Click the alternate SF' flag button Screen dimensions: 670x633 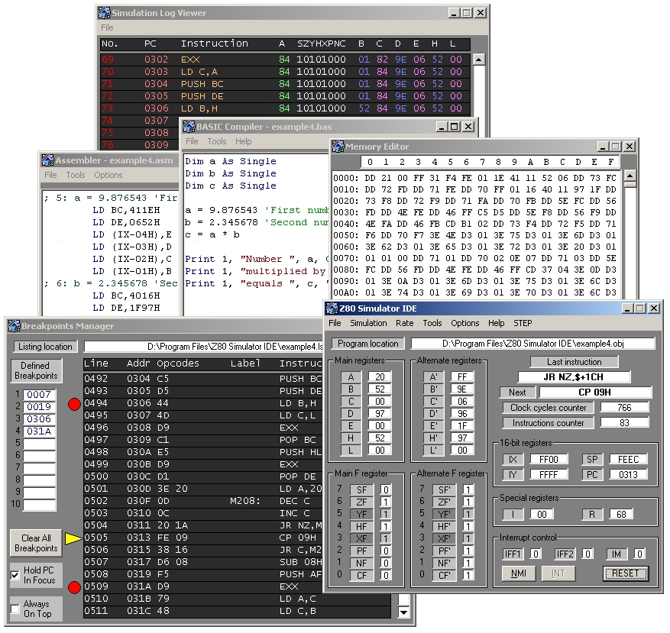click(444, 490)
